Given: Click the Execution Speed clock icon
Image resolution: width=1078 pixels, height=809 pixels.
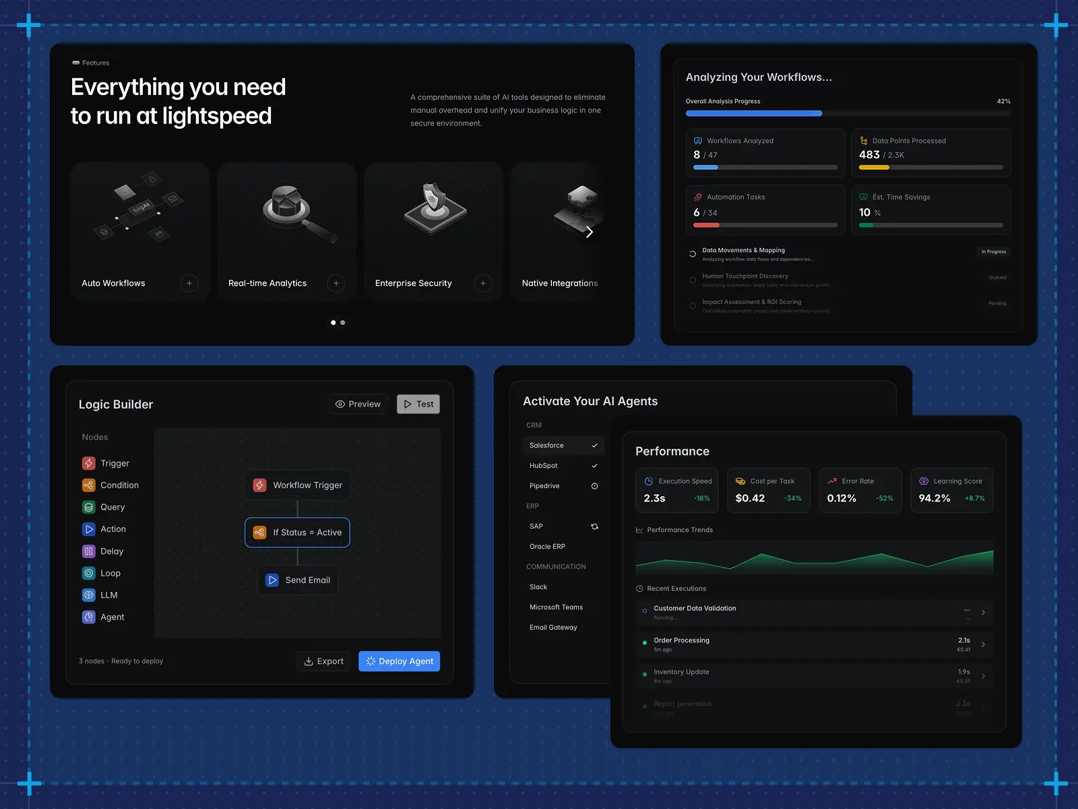Looking at the screenshot, I should pos(649,481).
